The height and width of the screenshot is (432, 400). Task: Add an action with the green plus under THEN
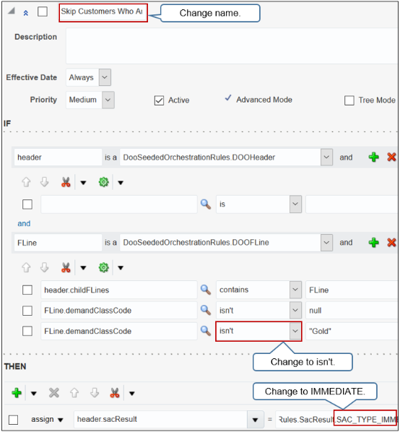(x=17, y=393)
